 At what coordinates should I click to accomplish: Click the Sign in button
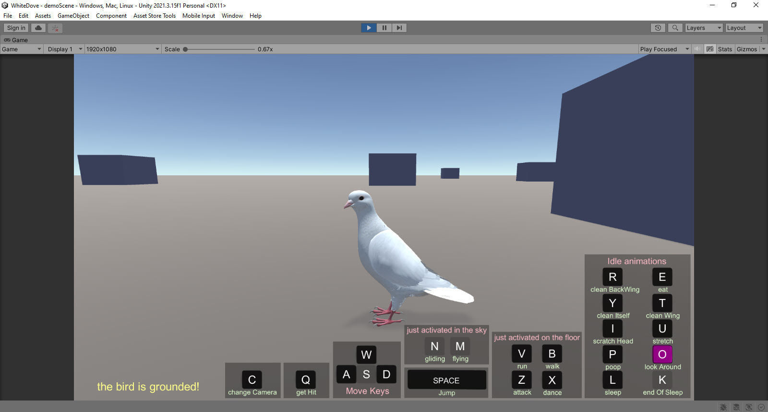(x=16, y=28)
